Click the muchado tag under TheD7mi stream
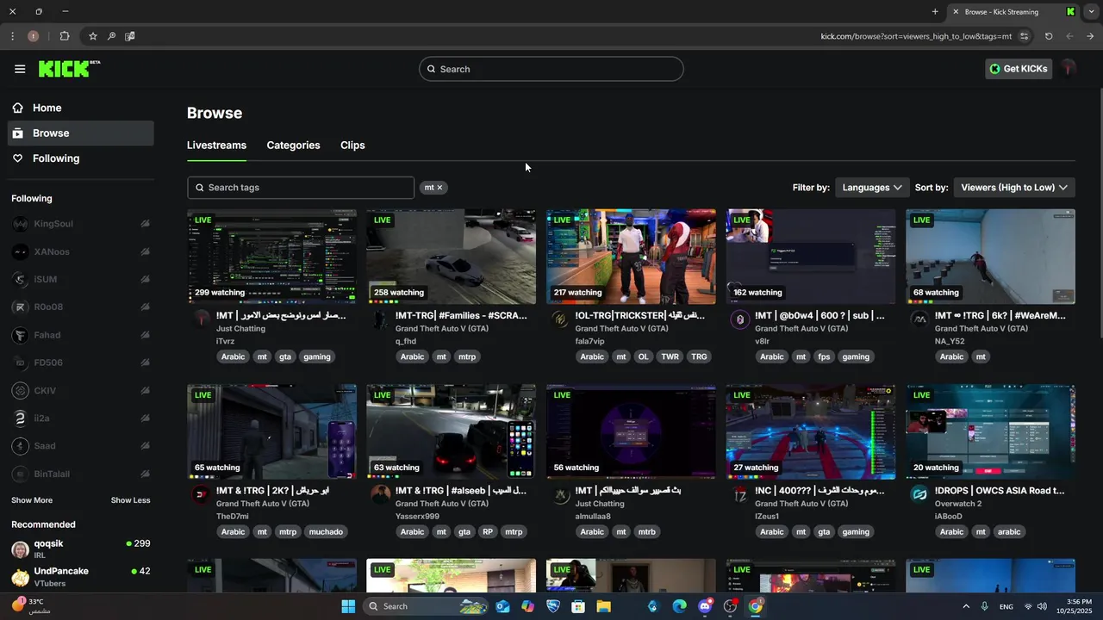This screenshot has height=620, width=1103. tap(326, 531)
